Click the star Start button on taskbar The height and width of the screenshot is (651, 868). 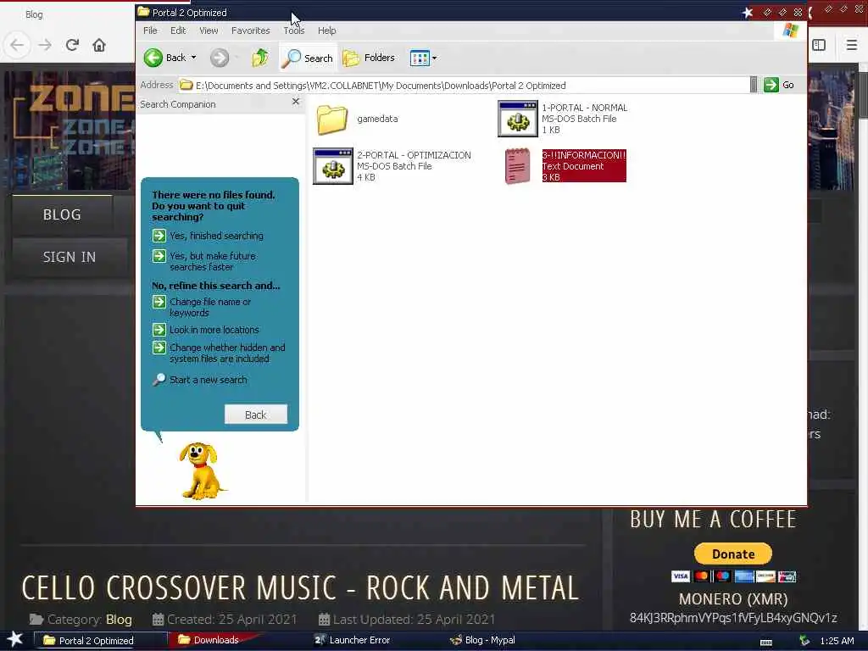click(14, 639)
